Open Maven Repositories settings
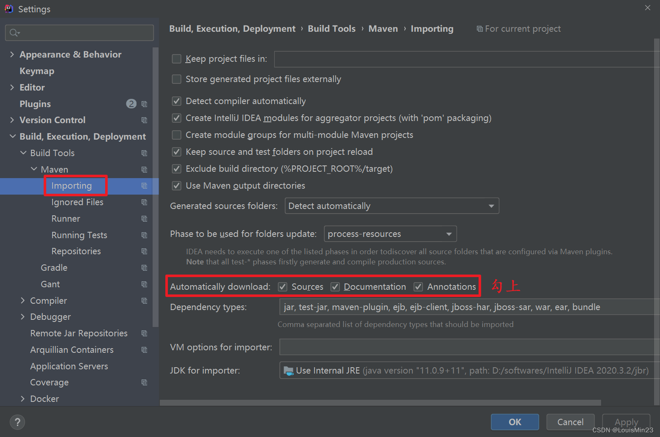660x437 pixels. coord(76,251)
